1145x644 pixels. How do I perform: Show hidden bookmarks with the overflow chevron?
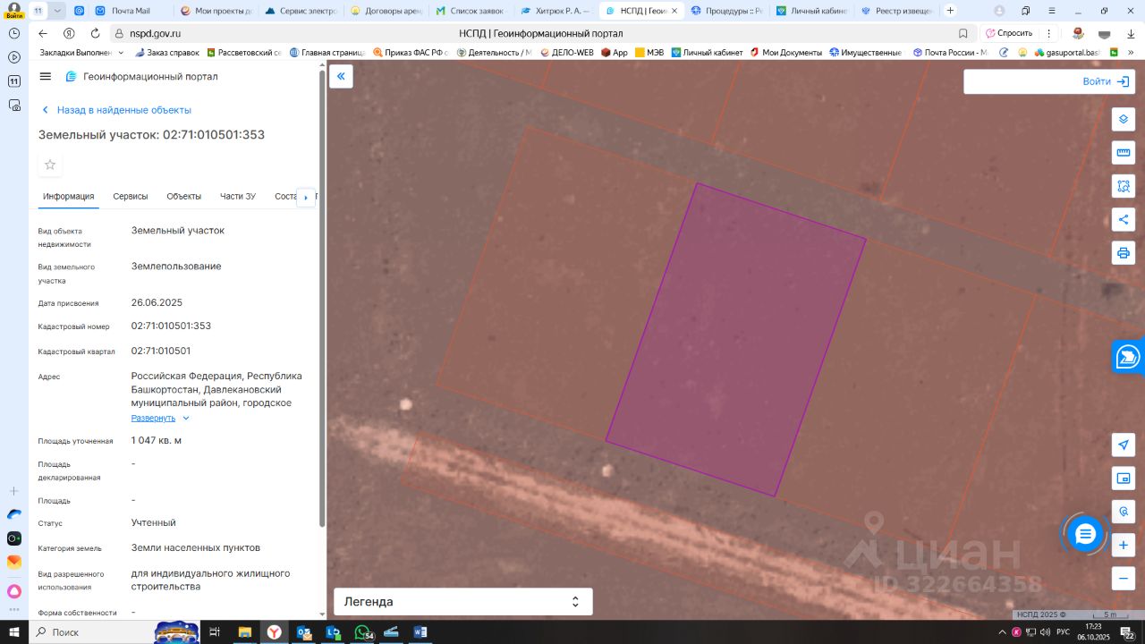click(1132, 53)
